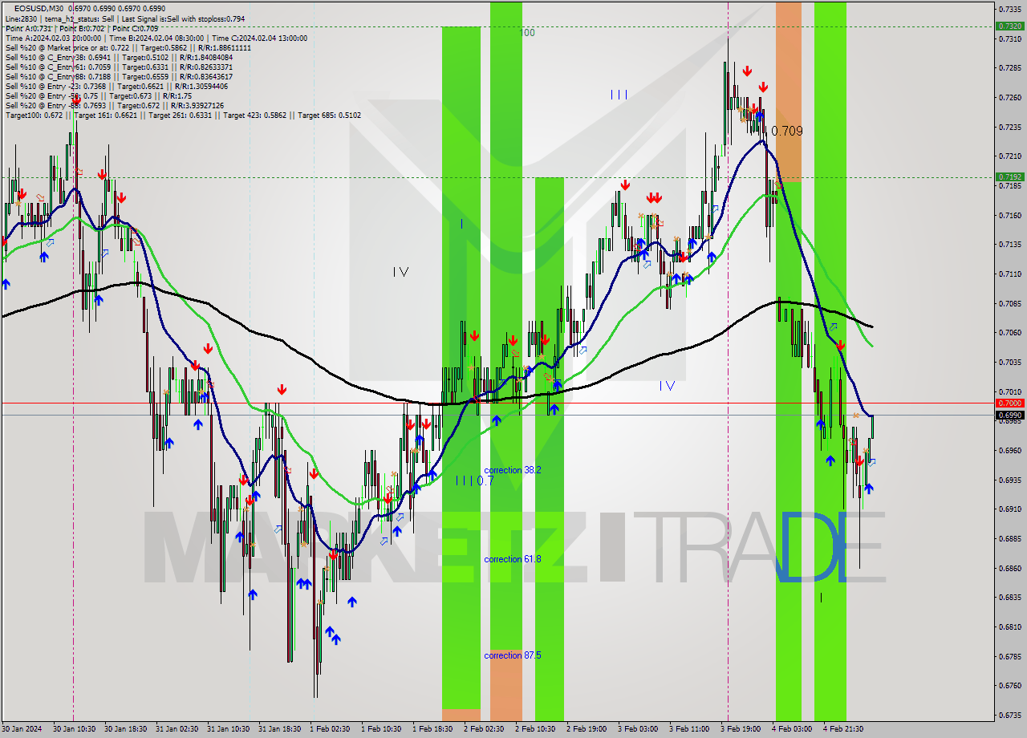Click the 0.6860 price axis label
1027x738 pixels.
(x=1009, y=568)
